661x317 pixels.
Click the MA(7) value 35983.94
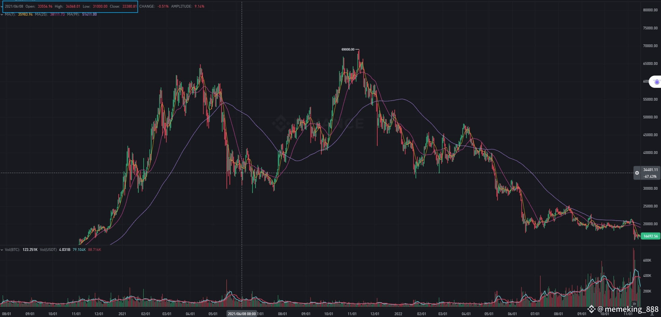(x=25, y=14)
